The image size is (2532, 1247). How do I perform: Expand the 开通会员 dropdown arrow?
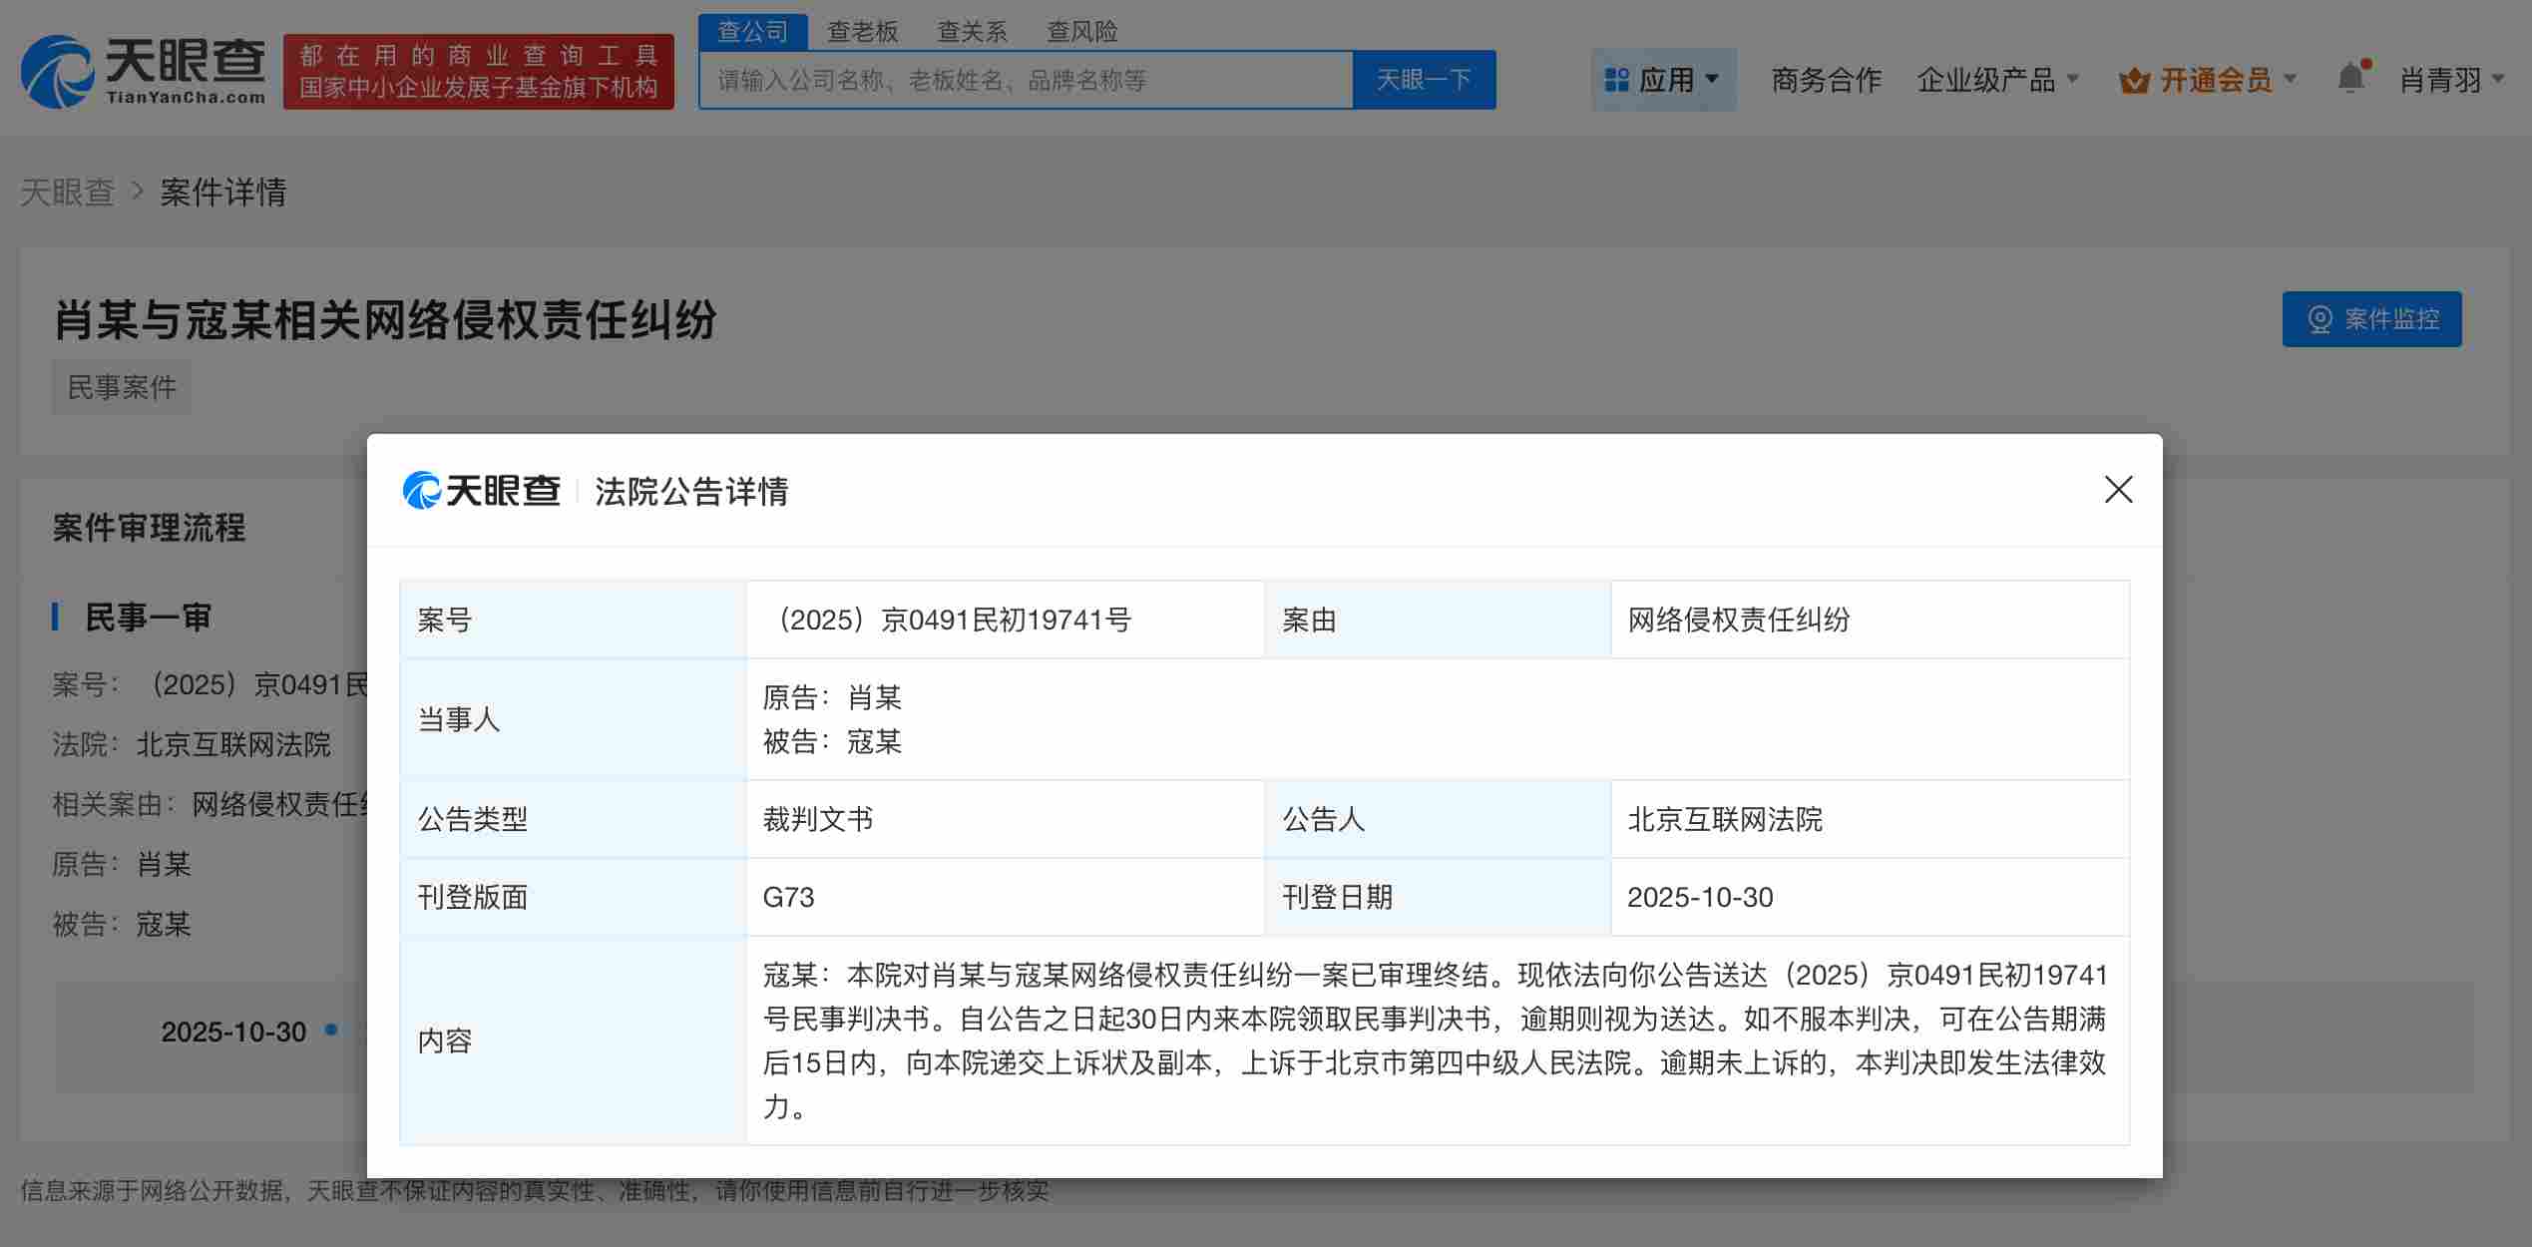[2292, 79]
